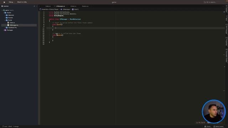Click MonoBehaviour in the class declaration
The image size is (228, 128).
[x=75, y=19]
